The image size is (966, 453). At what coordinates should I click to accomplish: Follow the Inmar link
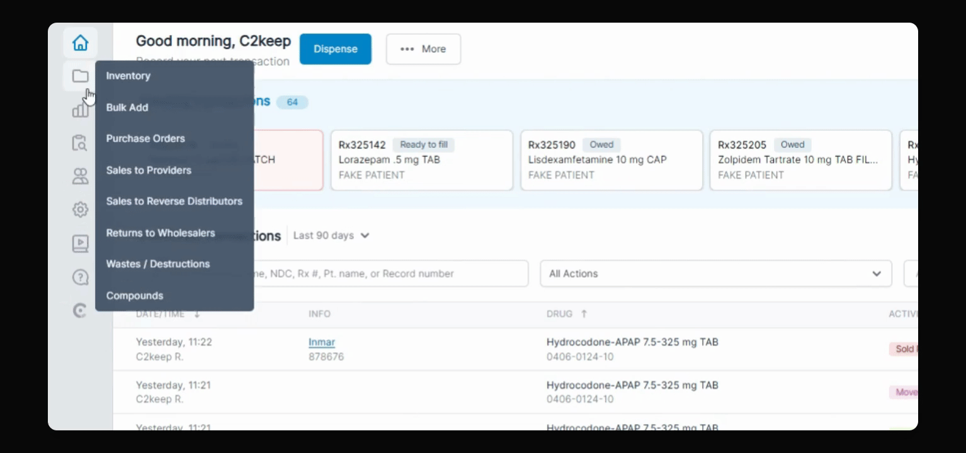point(322,342)
